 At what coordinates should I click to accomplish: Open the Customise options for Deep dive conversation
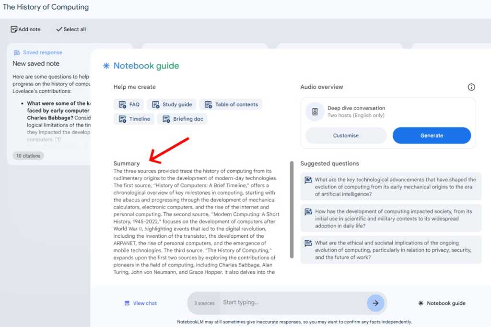pos(345,135)
